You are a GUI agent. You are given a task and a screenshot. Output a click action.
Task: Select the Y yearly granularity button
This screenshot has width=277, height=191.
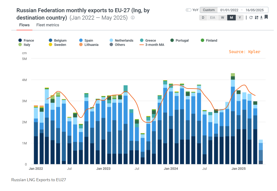240,18
